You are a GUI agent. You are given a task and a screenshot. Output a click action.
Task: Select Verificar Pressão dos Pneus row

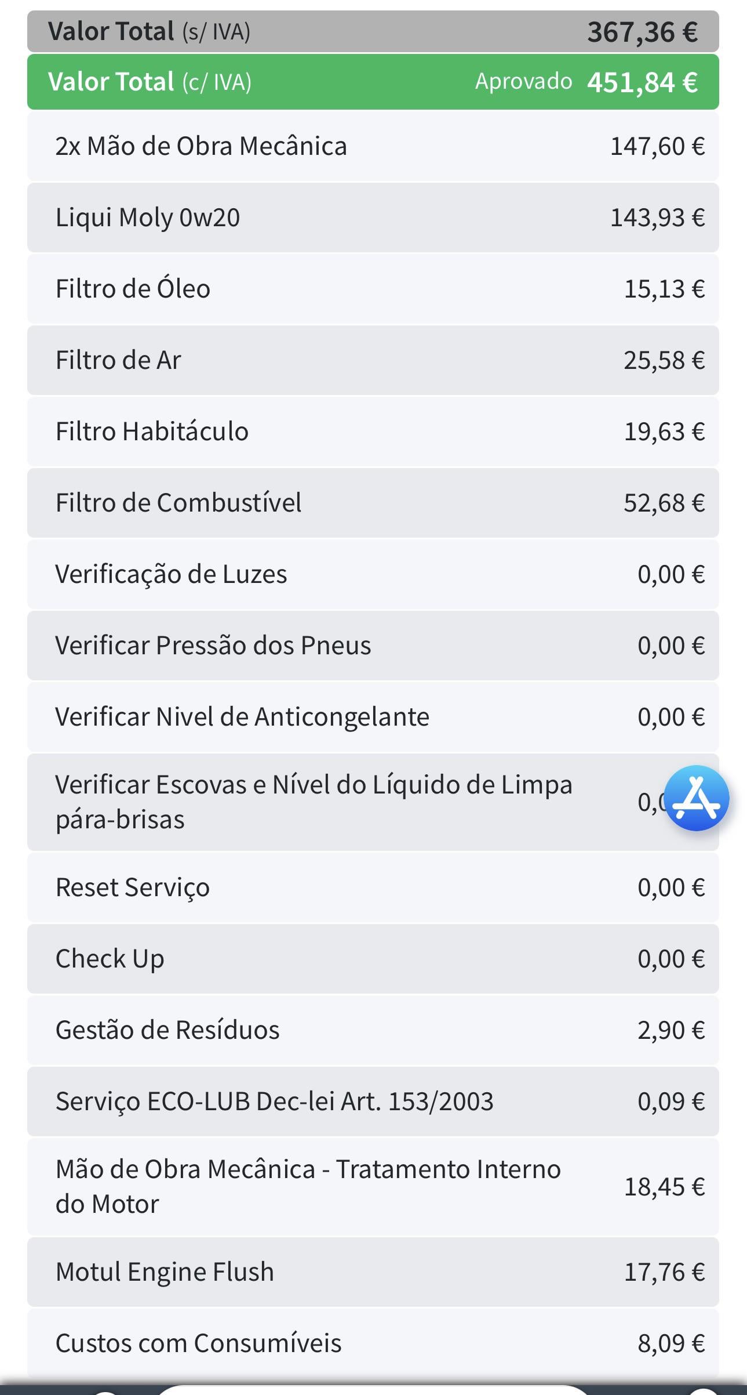point(373,646)
